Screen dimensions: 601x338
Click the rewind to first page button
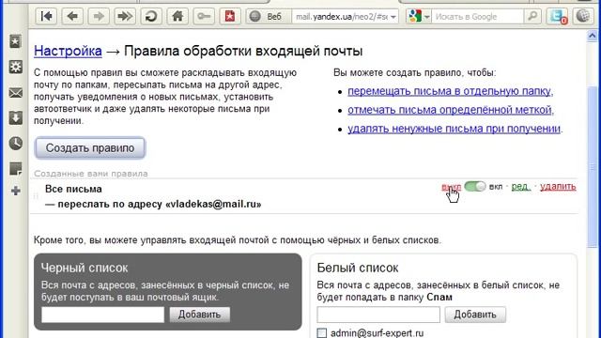[46, 17]
